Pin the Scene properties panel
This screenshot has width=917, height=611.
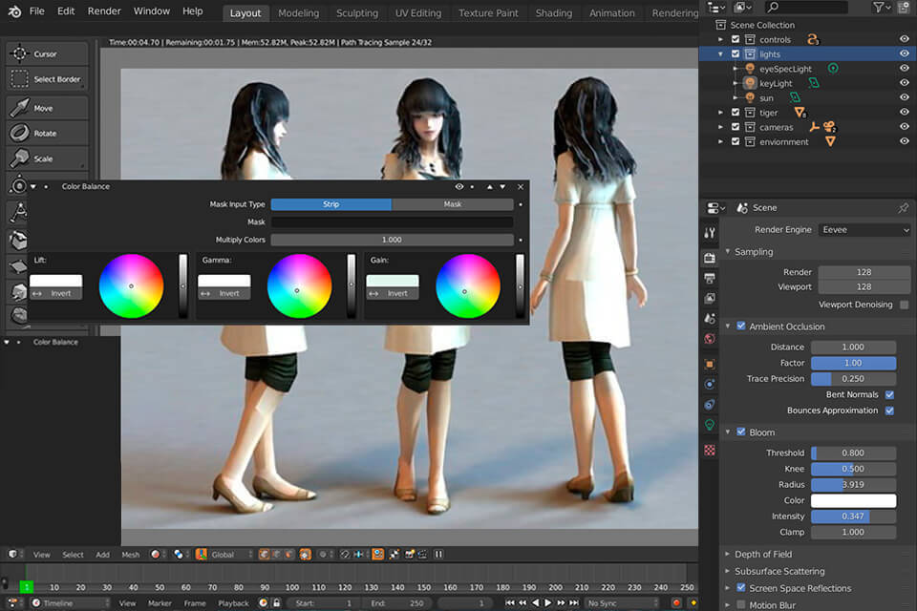tap(903, 208)
